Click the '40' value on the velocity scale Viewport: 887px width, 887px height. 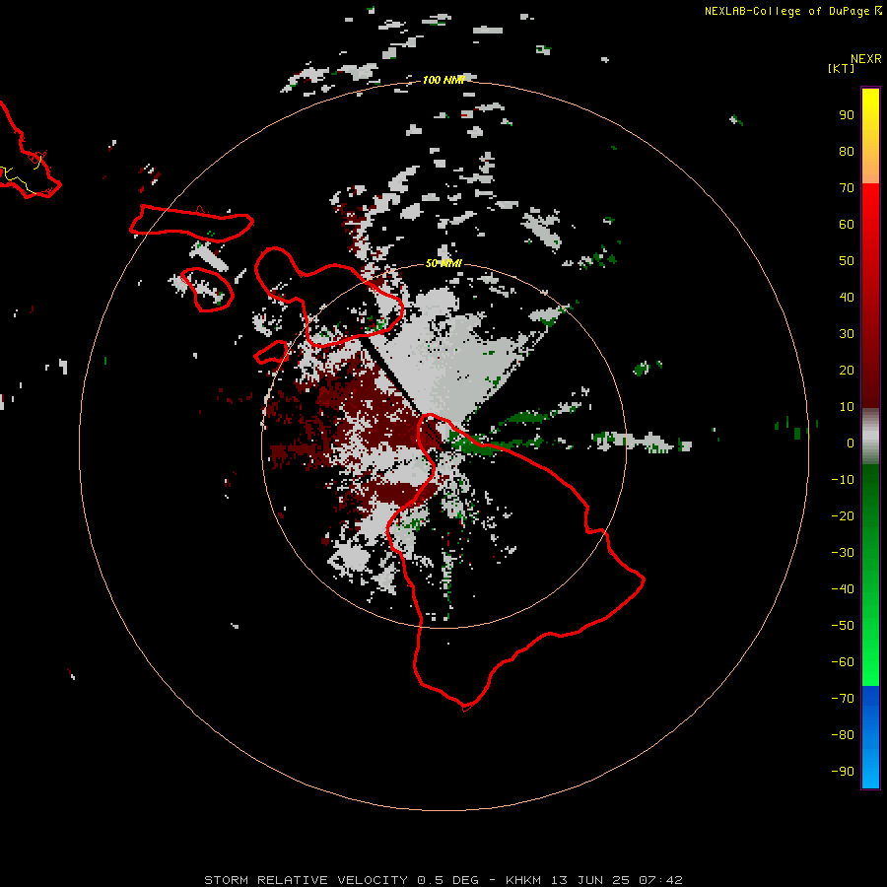(847, 297)
